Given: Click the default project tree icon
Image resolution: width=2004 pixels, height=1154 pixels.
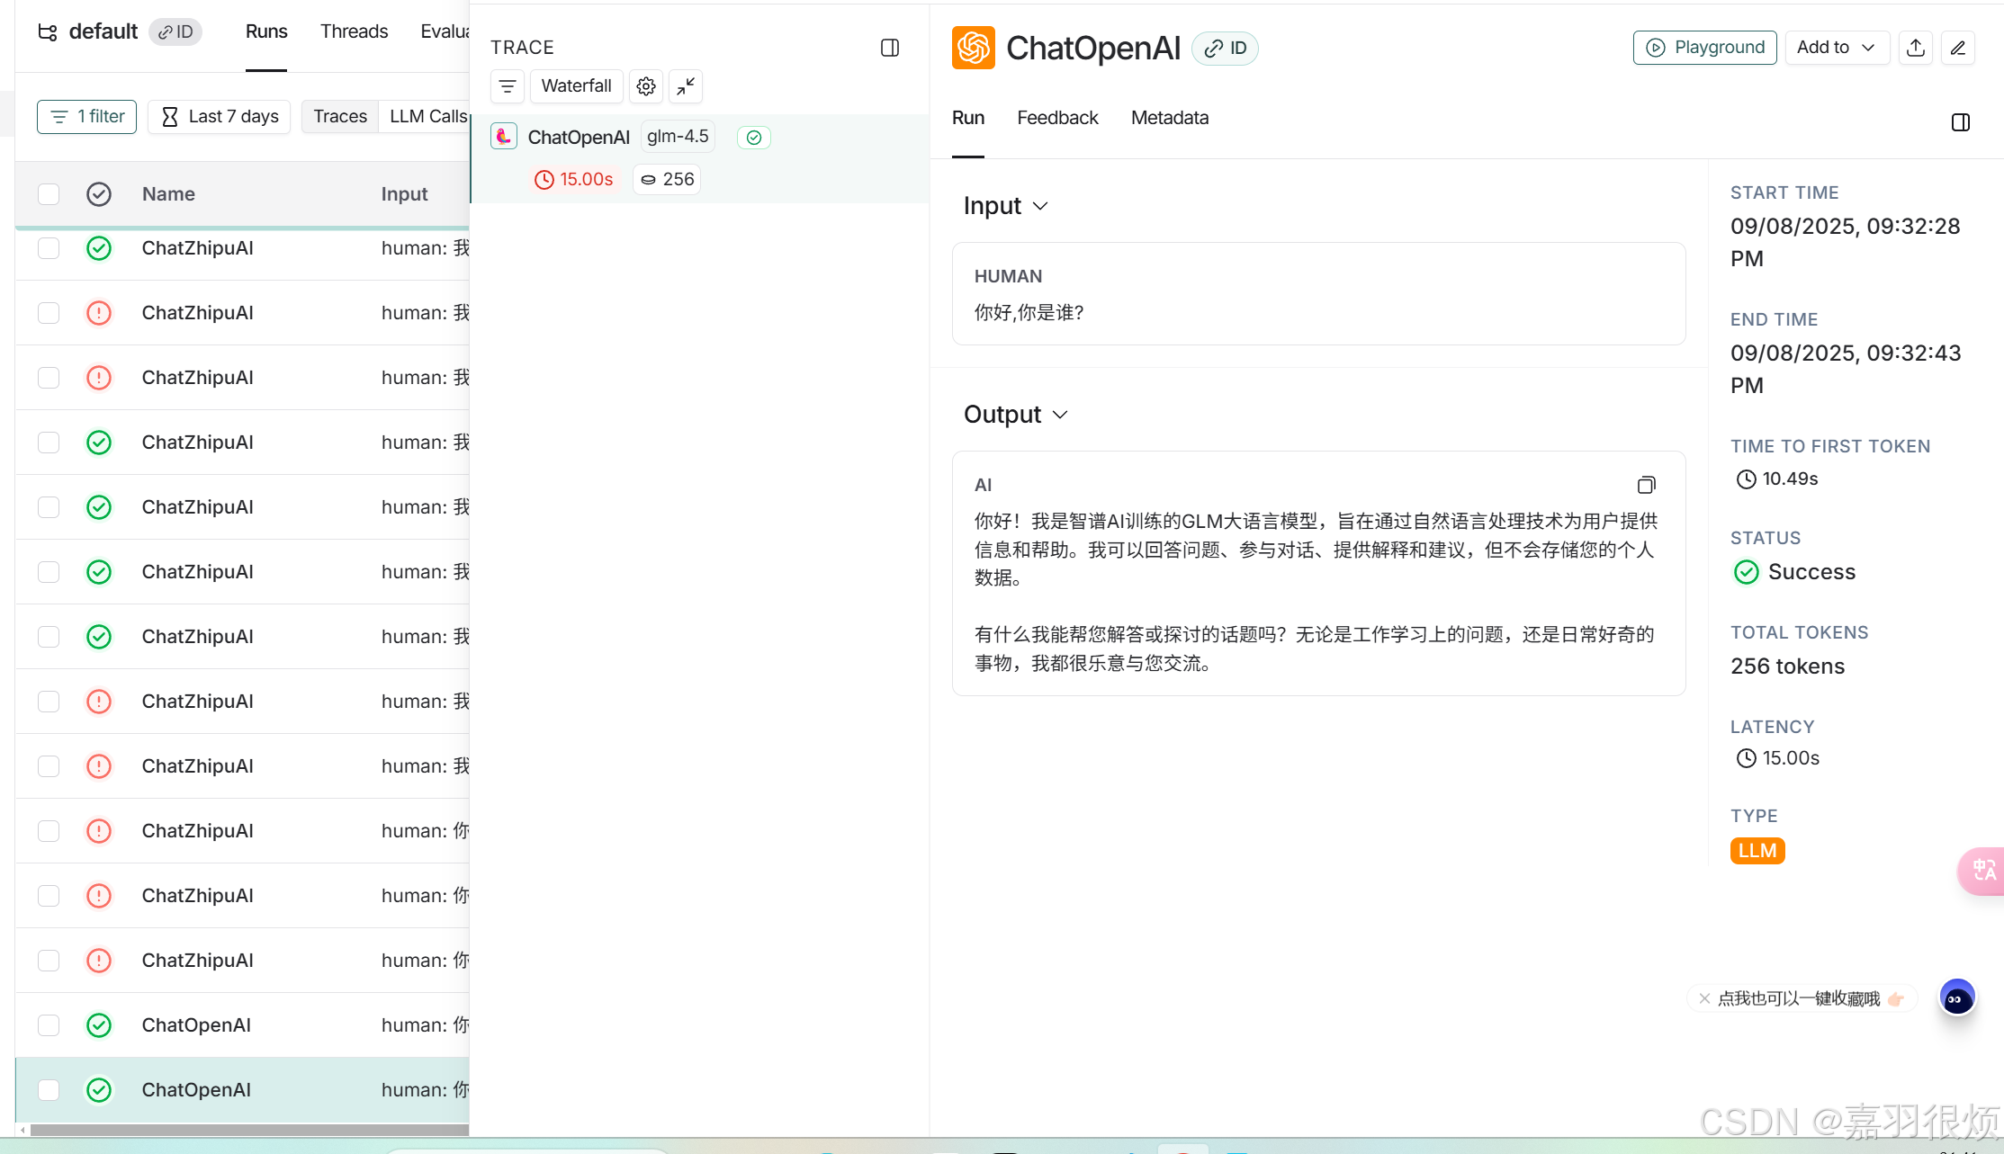Looking at the screenshot, I should point(48,32).
